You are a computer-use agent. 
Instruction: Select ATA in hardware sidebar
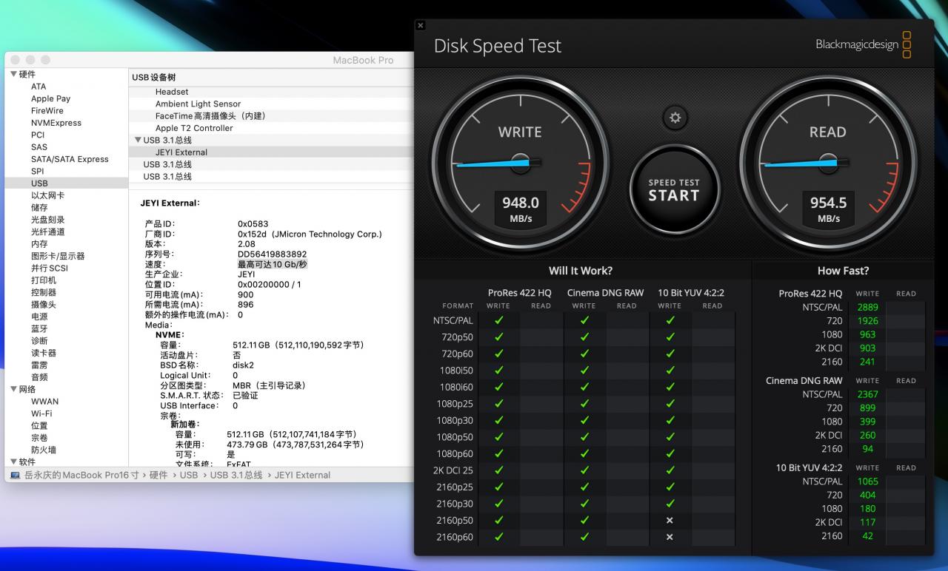(39, 87)
